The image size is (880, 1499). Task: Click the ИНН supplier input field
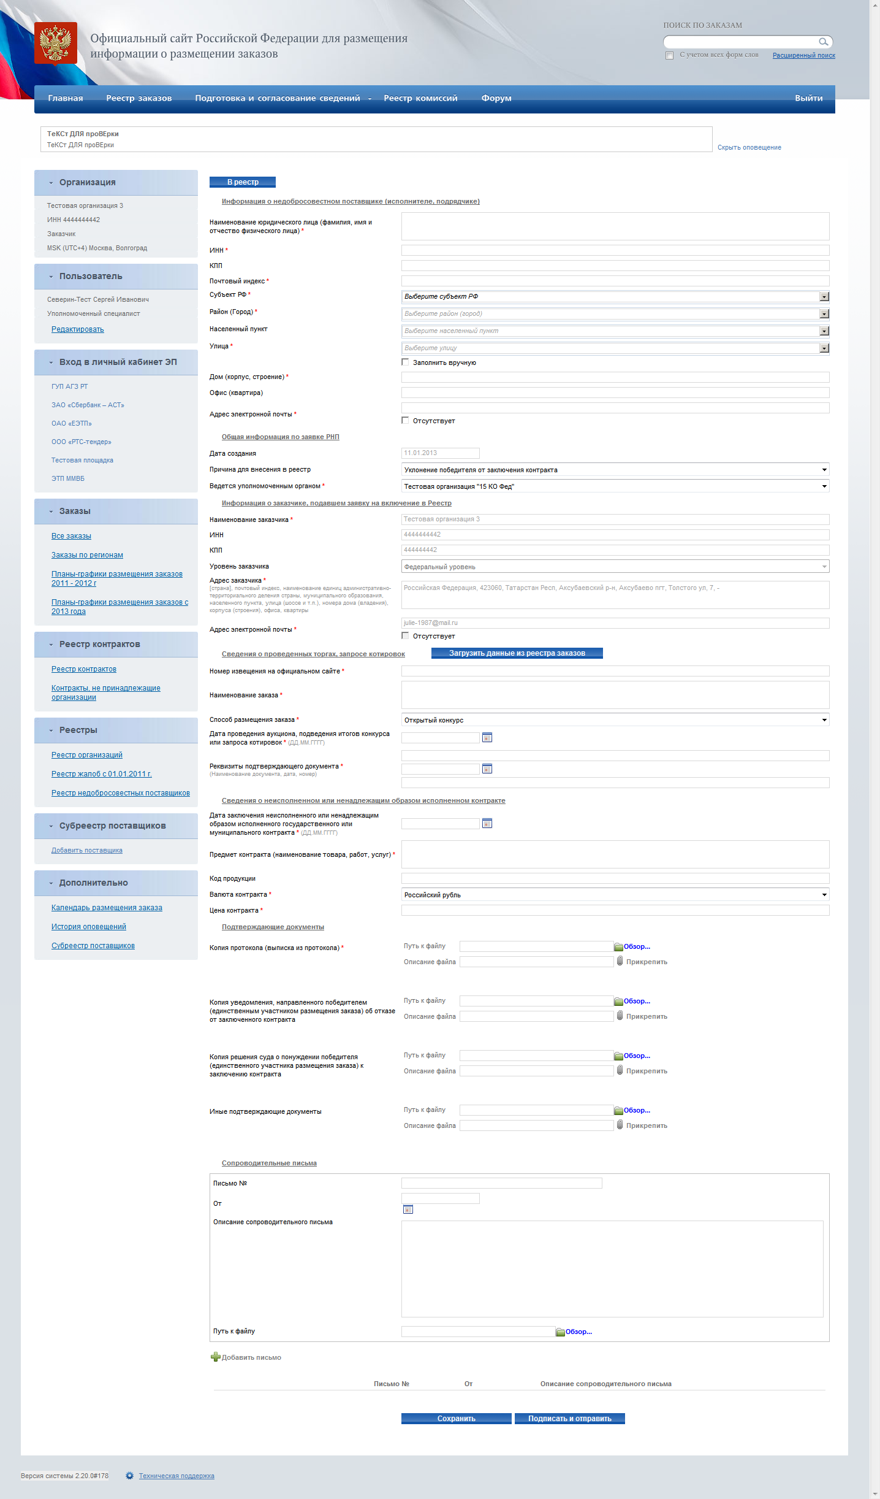(615, 250)
